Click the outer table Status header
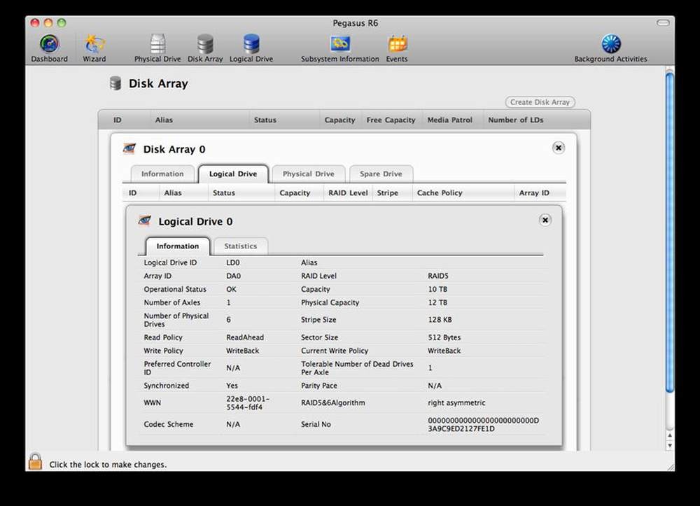 click(x=265, y=120)
